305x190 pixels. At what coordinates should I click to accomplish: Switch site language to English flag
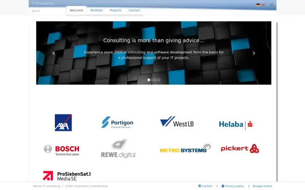(263, 5)
